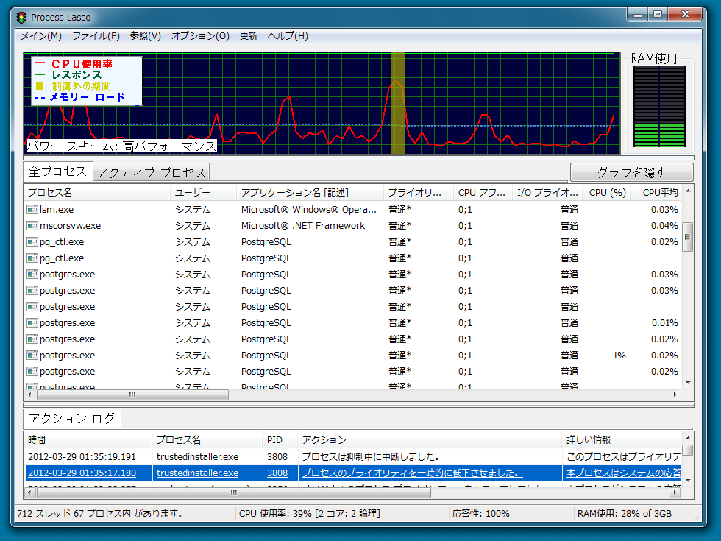Click the highlighted 3808 PID link

coord(277,473)
